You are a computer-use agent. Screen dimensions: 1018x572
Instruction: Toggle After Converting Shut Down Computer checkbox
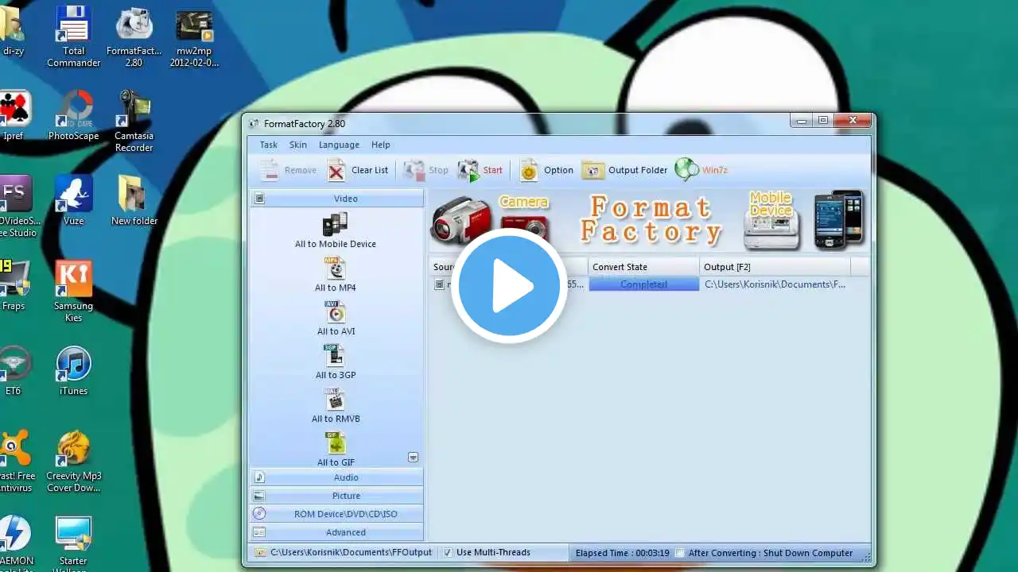[679, 552]
